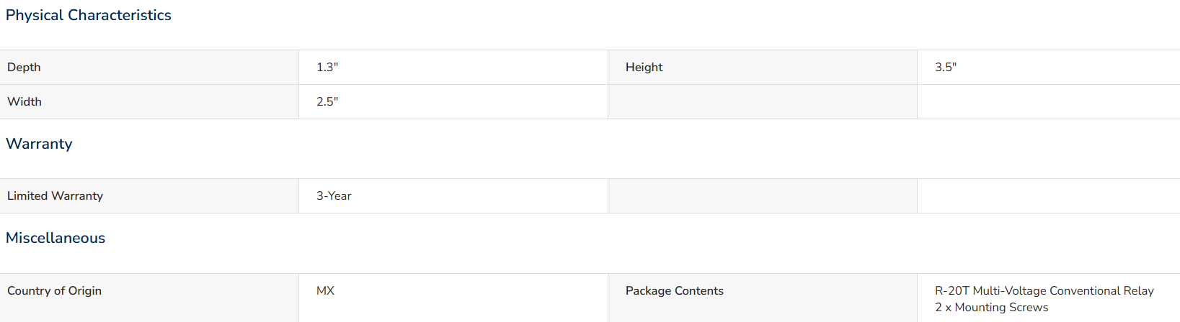Select the 1.3" depth value
1180x322 pixels.
pos(327,67)
